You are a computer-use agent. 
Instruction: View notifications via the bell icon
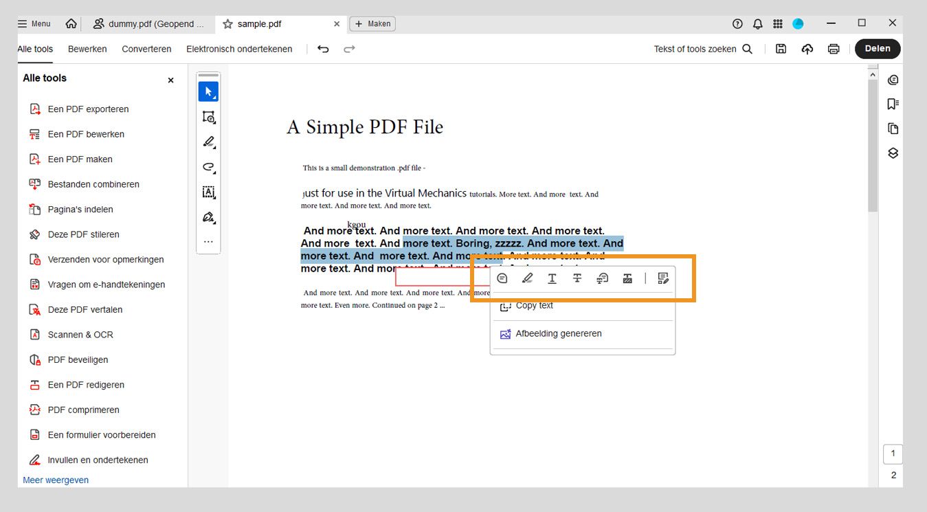[757, 24]
